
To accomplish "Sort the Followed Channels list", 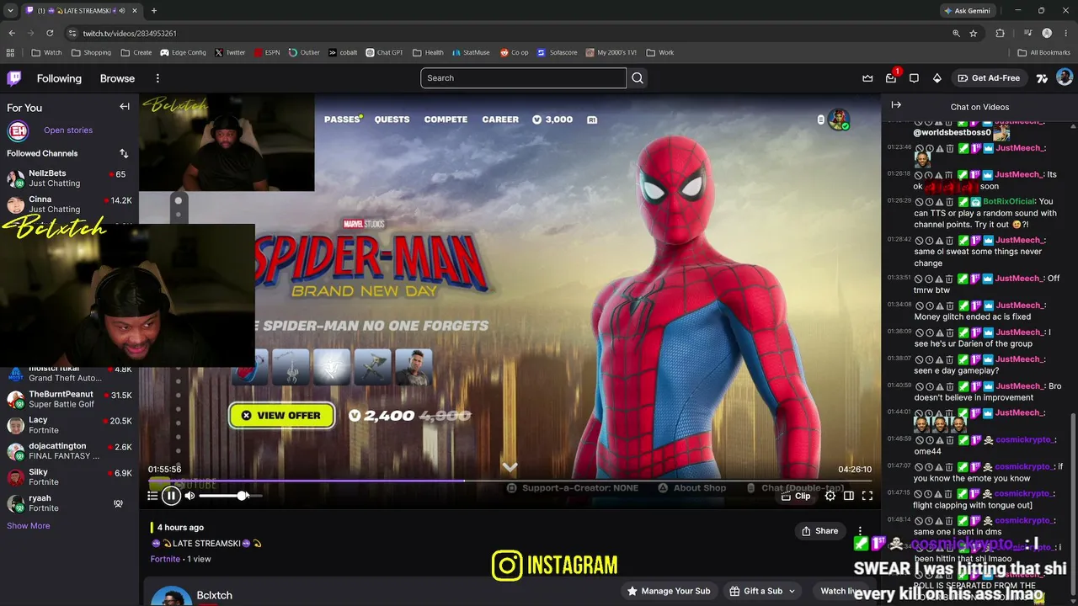I will click(x=124, y=153).
